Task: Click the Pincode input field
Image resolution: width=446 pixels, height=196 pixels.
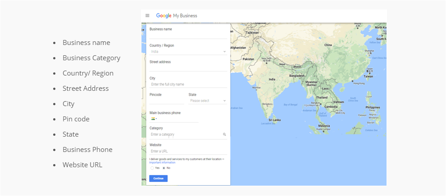Action: coord(167,101)
